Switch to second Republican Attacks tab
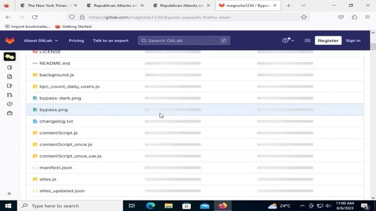The width and height of the screenshot is (376, 211). 115,5
